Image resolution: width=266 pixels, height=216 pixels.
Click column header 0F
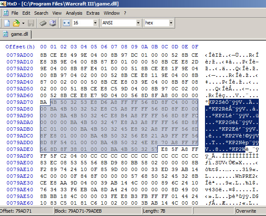[x=195, y=47]
